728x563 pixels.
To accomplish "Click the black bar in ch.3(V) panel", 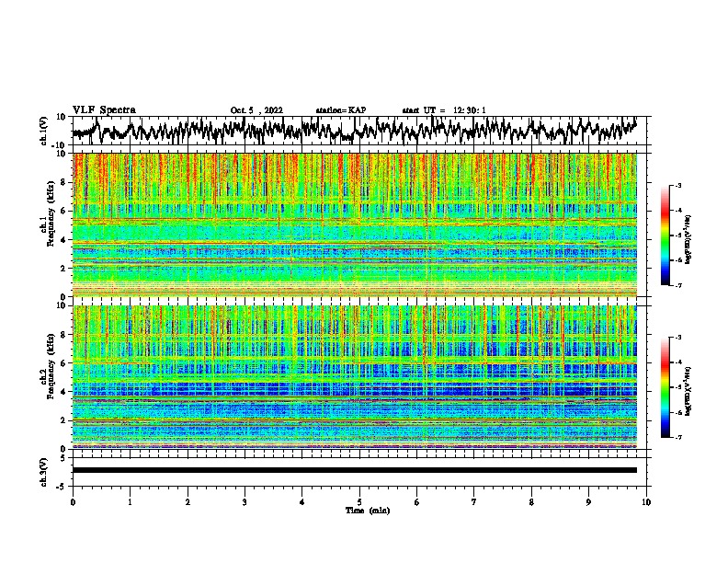I will click(355, 470).
